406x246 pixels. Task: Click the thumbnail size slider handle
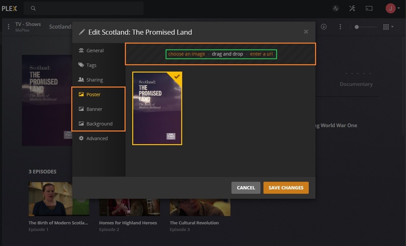coord(356,27)
